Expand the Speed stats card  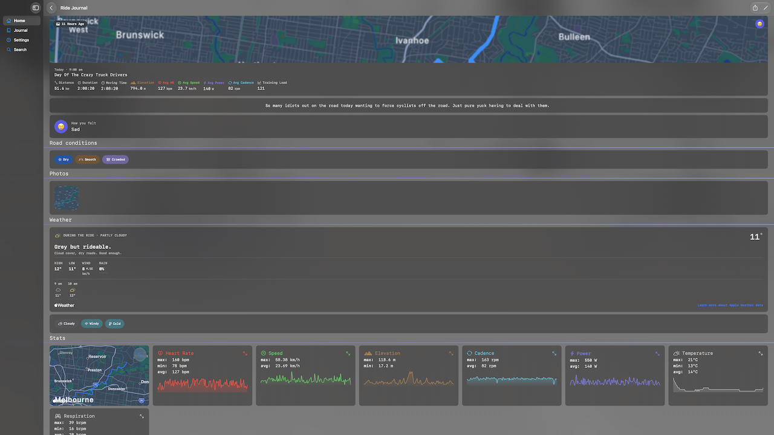[348, 353]
